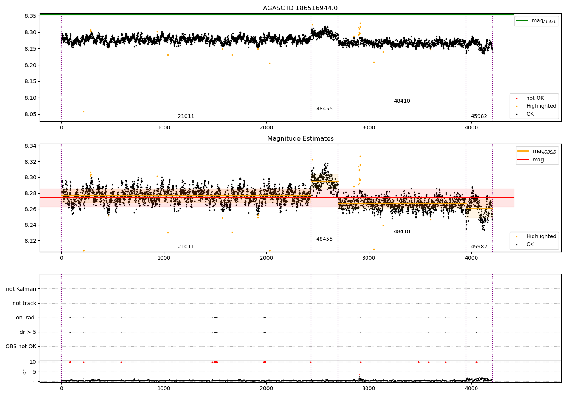This screenshot has width=567, height=397.
Task: Click the 'Ion. rad.' row label
Action: click(25, 318)
